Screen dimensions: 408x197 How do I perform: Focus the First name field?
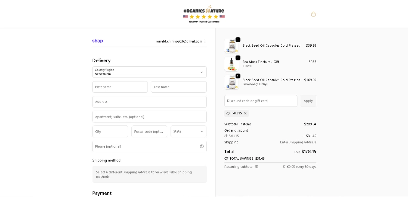(120, 87)
